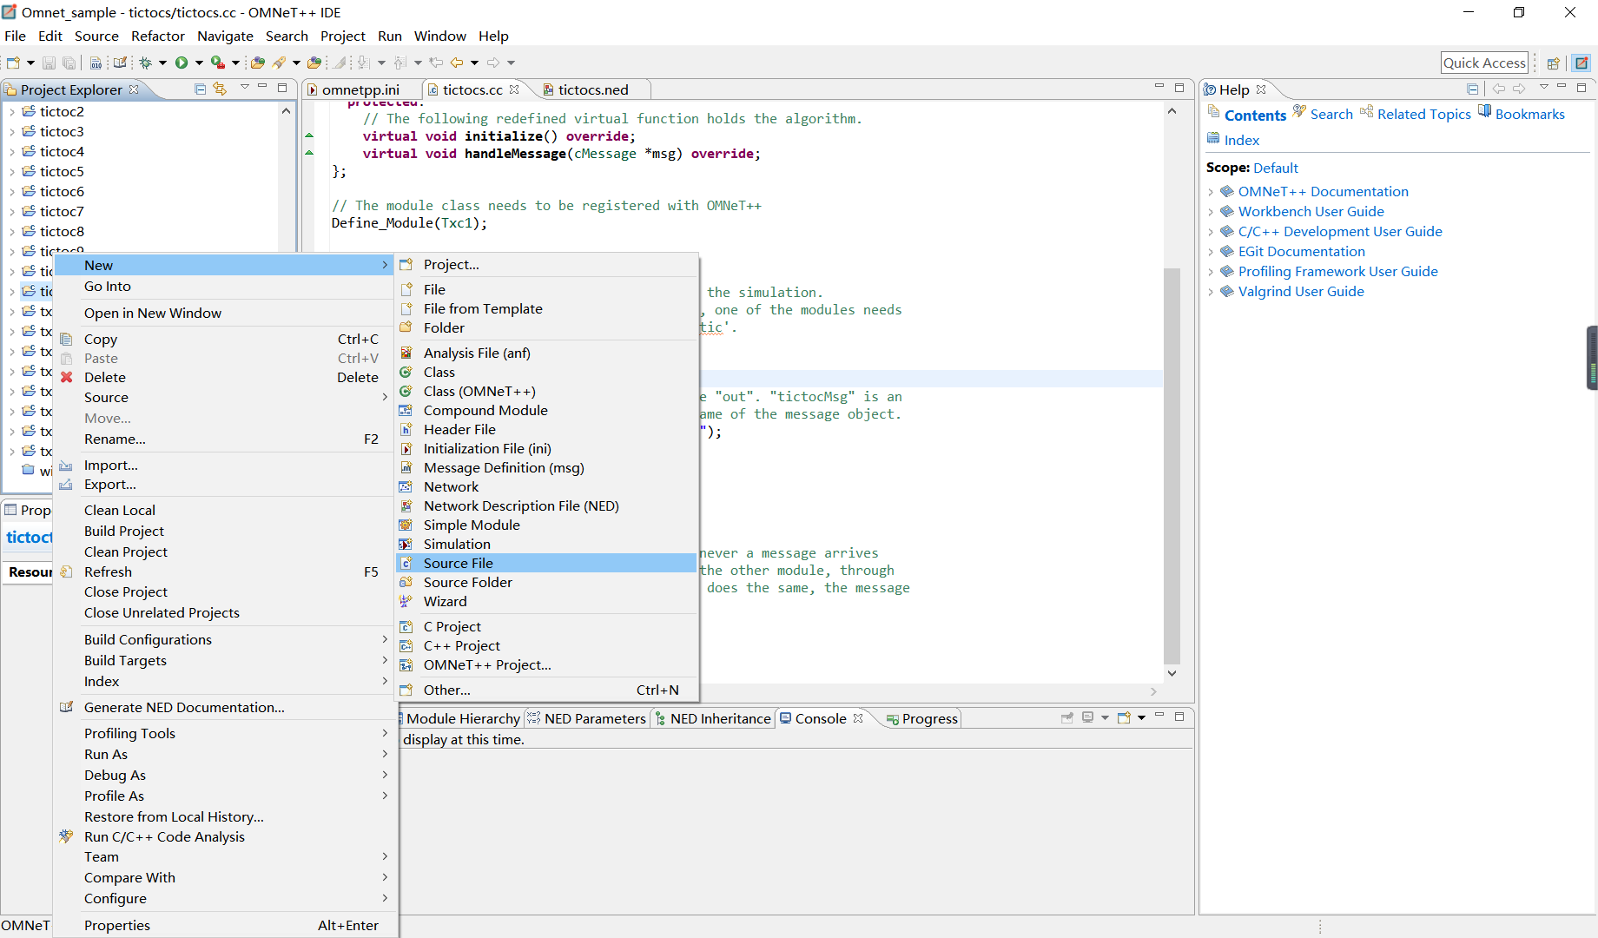The width and height of the screenshot is (1598, 938).
Task: Expand the Build Configurations submenu
Action: (x=224, y=639)
